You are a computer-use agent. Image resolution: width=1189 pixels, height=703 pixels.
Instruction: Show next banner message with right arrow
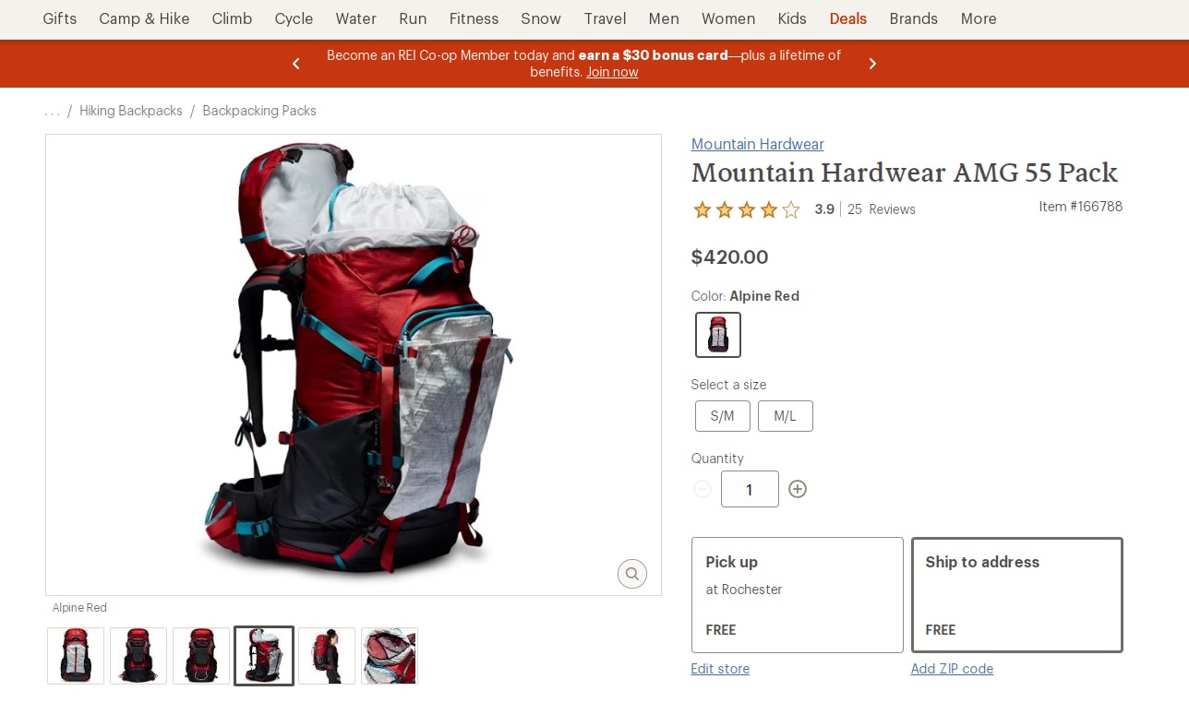(872, 64)
